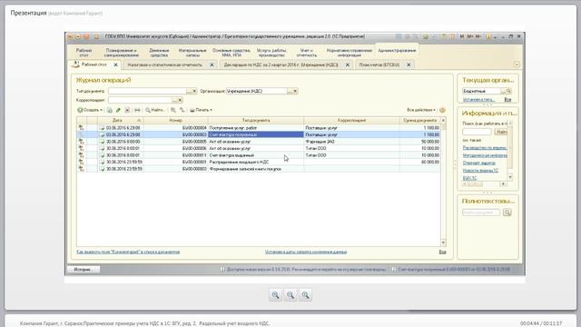Switch to Декларация по НДС tab

pyautogui.click(x=281, y=64)
